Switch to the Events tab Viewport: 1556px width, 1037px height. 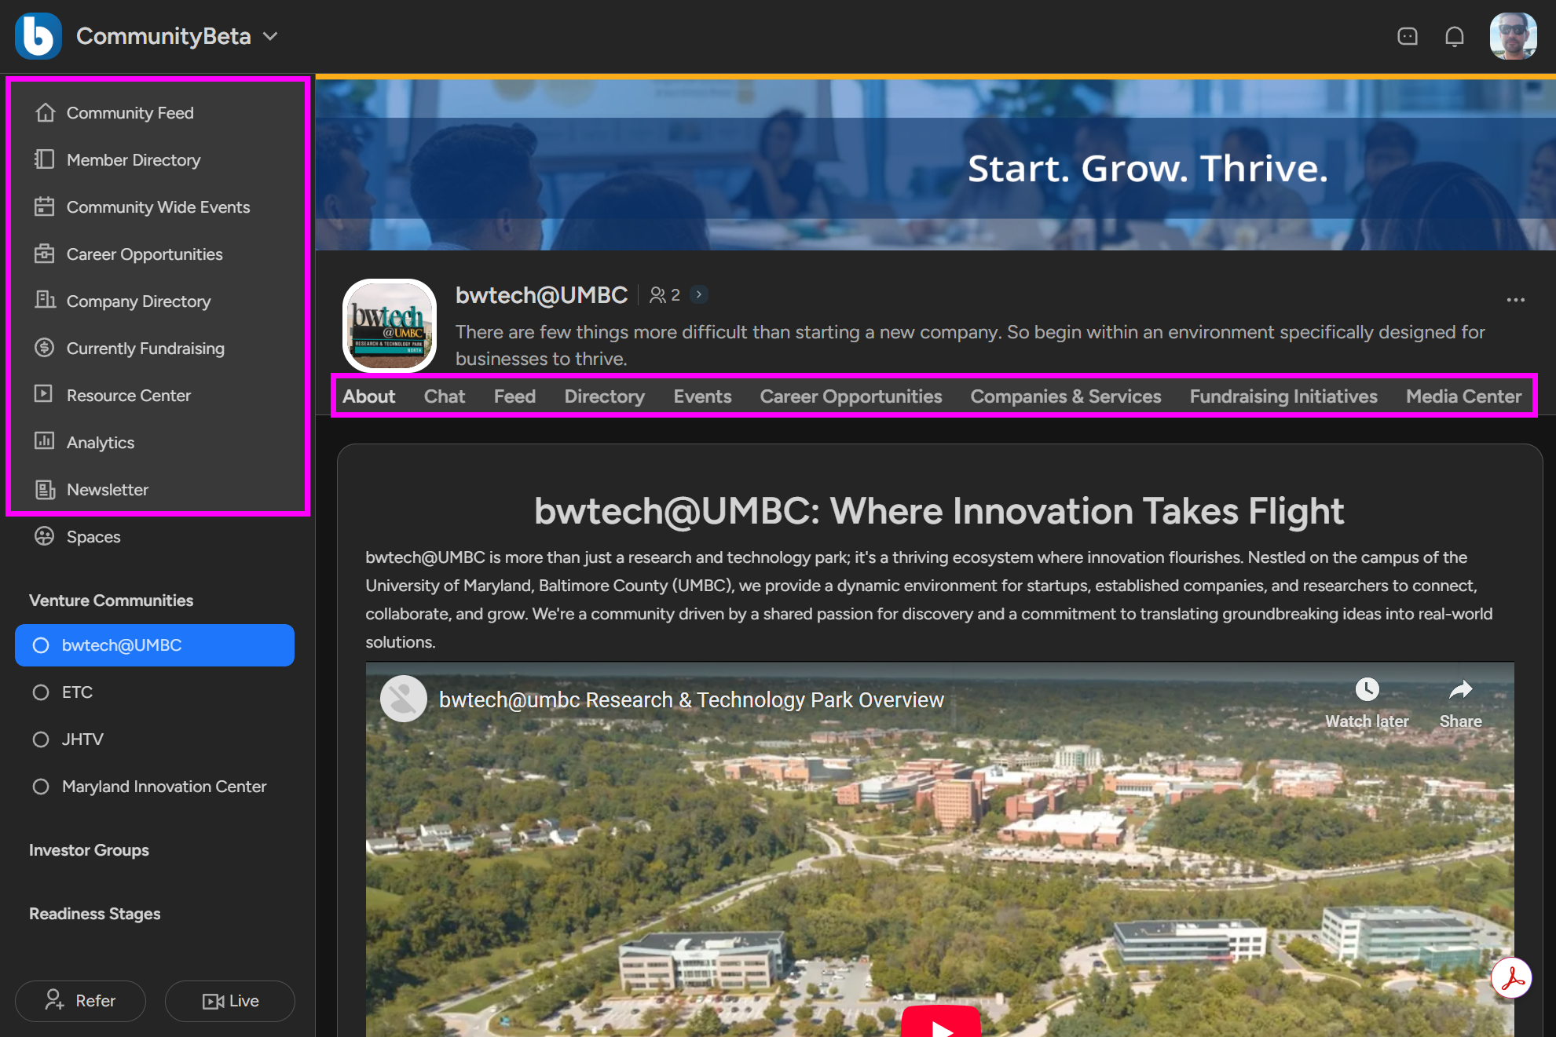click(702, 396)
